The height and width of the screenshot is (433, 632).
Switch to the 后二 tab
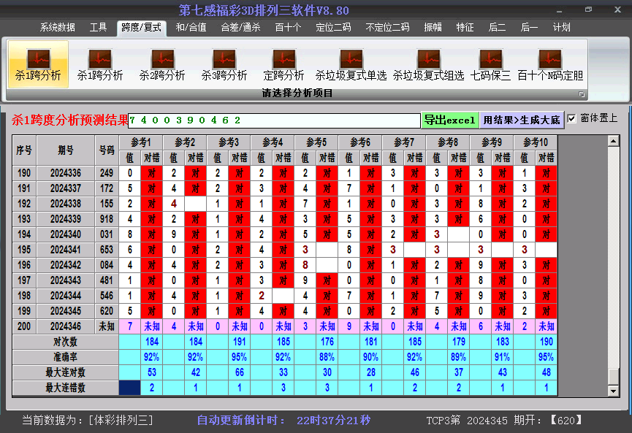click(497, 28)
